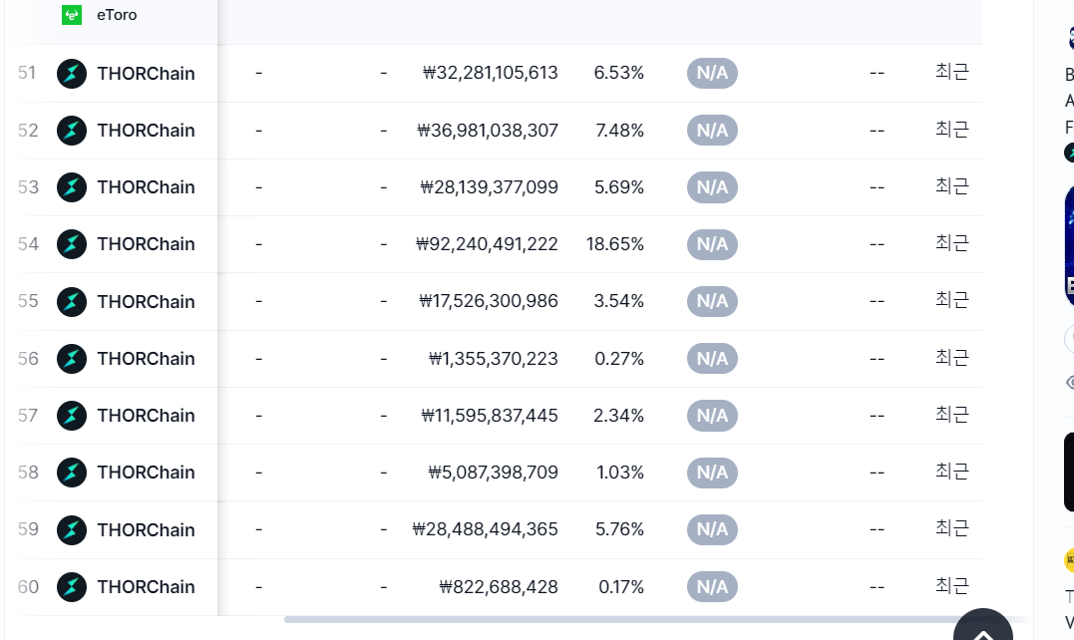
Task: Select the 3.54% percentage cell
Action: point(619,301)
